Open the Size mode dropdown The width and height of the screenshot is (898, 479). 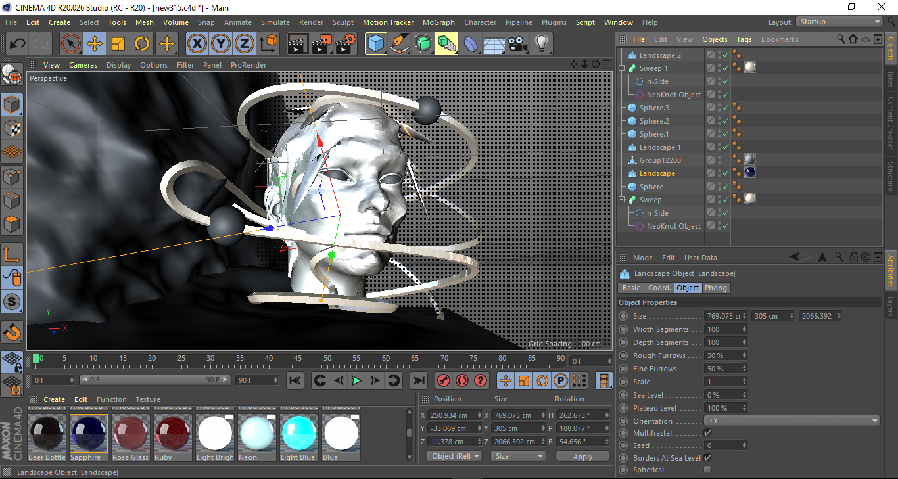[519, 456]
